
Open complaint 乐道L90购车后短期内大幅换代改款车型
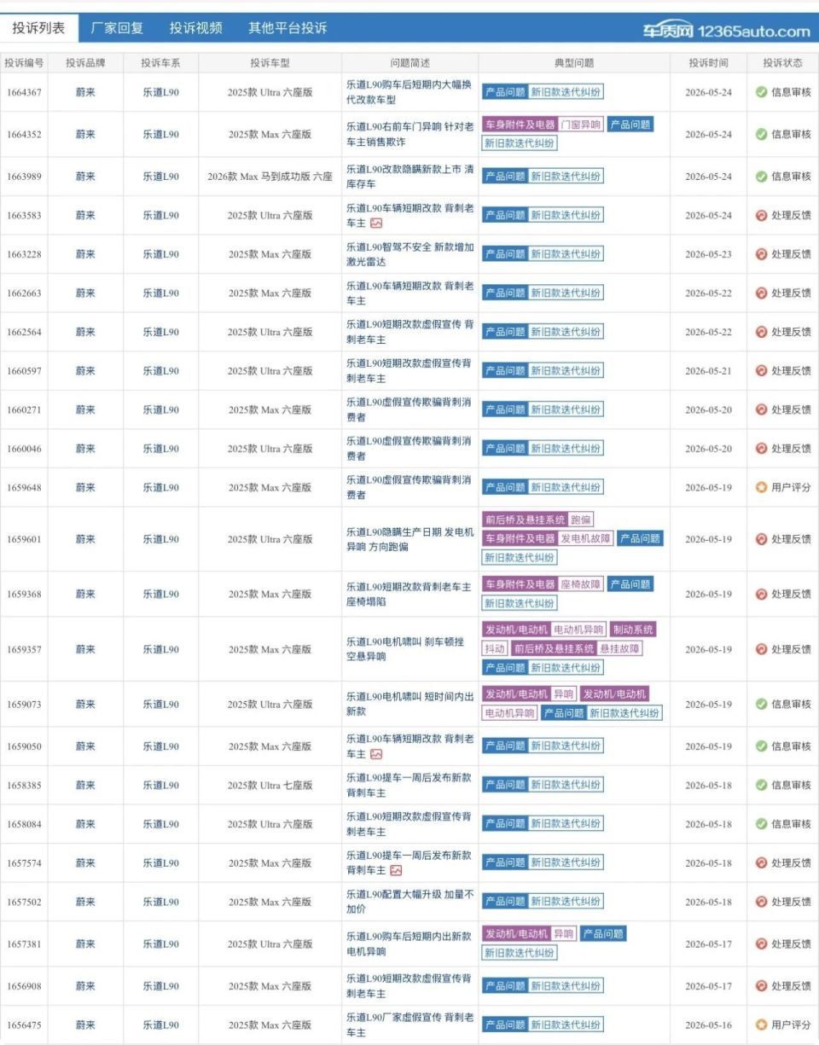click(x=409, y=92)
